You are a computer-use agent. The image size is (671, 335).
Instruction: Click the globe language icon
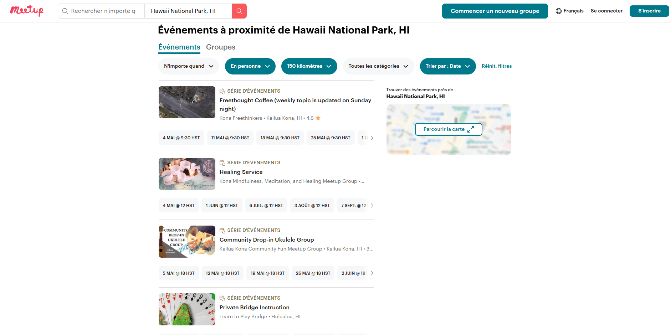click(x=559, y=11)
